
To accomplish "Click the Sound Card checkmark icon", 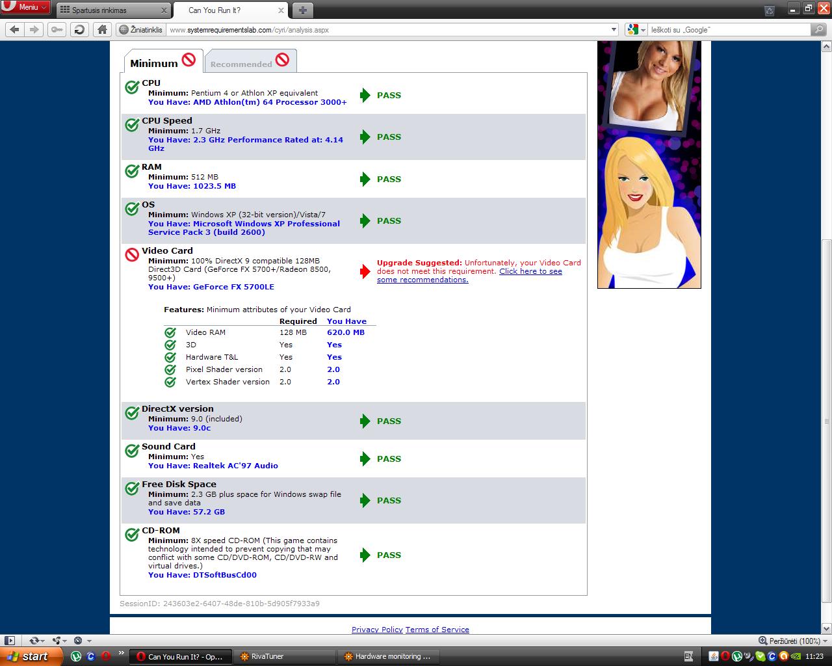I will point(132,450).
